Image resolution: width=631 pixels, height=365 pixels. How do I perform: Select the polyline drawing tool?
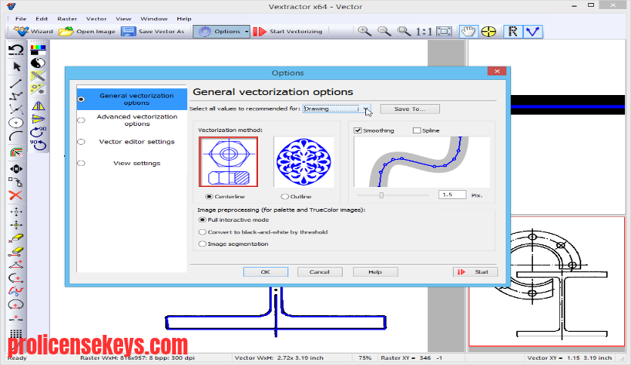pyautogui.click(x=16, y=96)
